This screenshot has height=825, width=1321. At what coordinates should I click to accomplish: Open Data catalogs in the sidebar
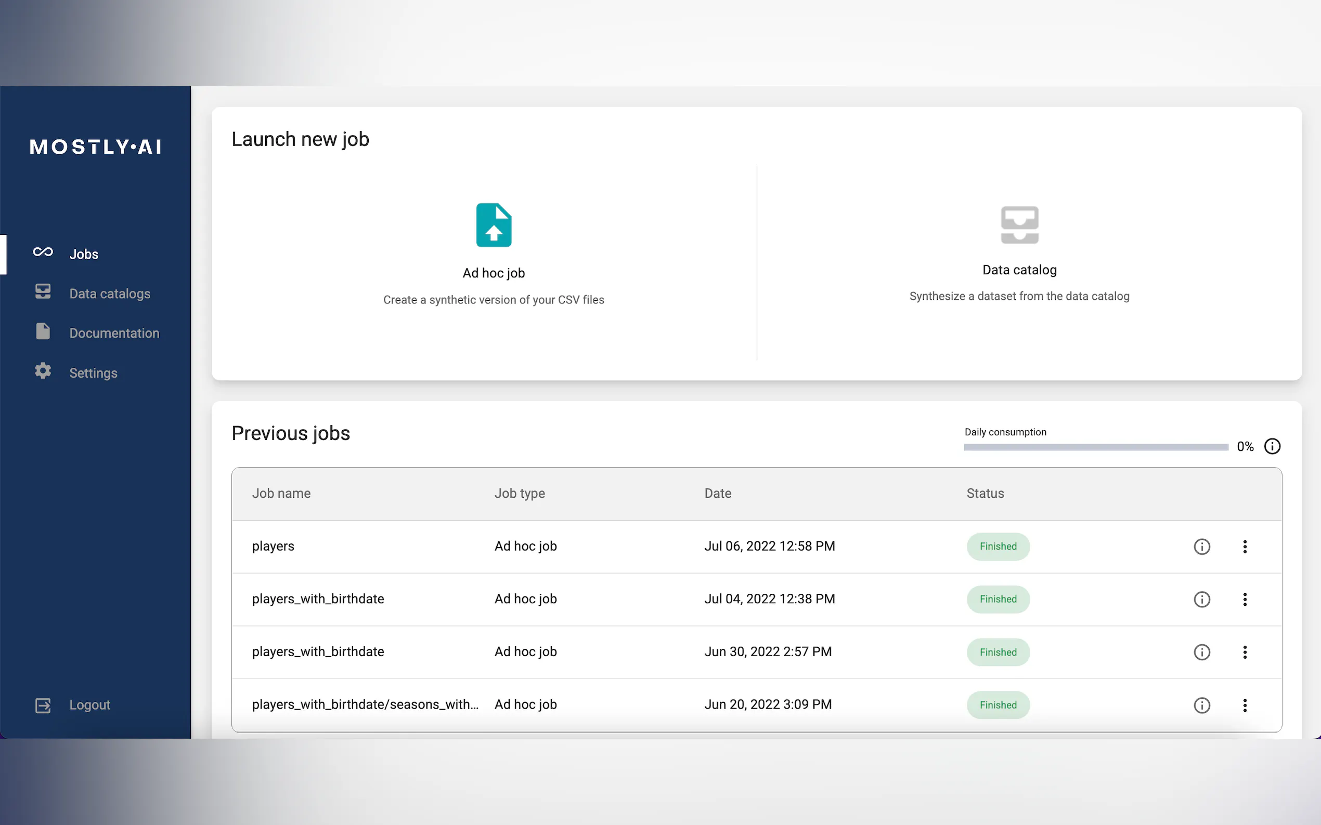[109, 294]
